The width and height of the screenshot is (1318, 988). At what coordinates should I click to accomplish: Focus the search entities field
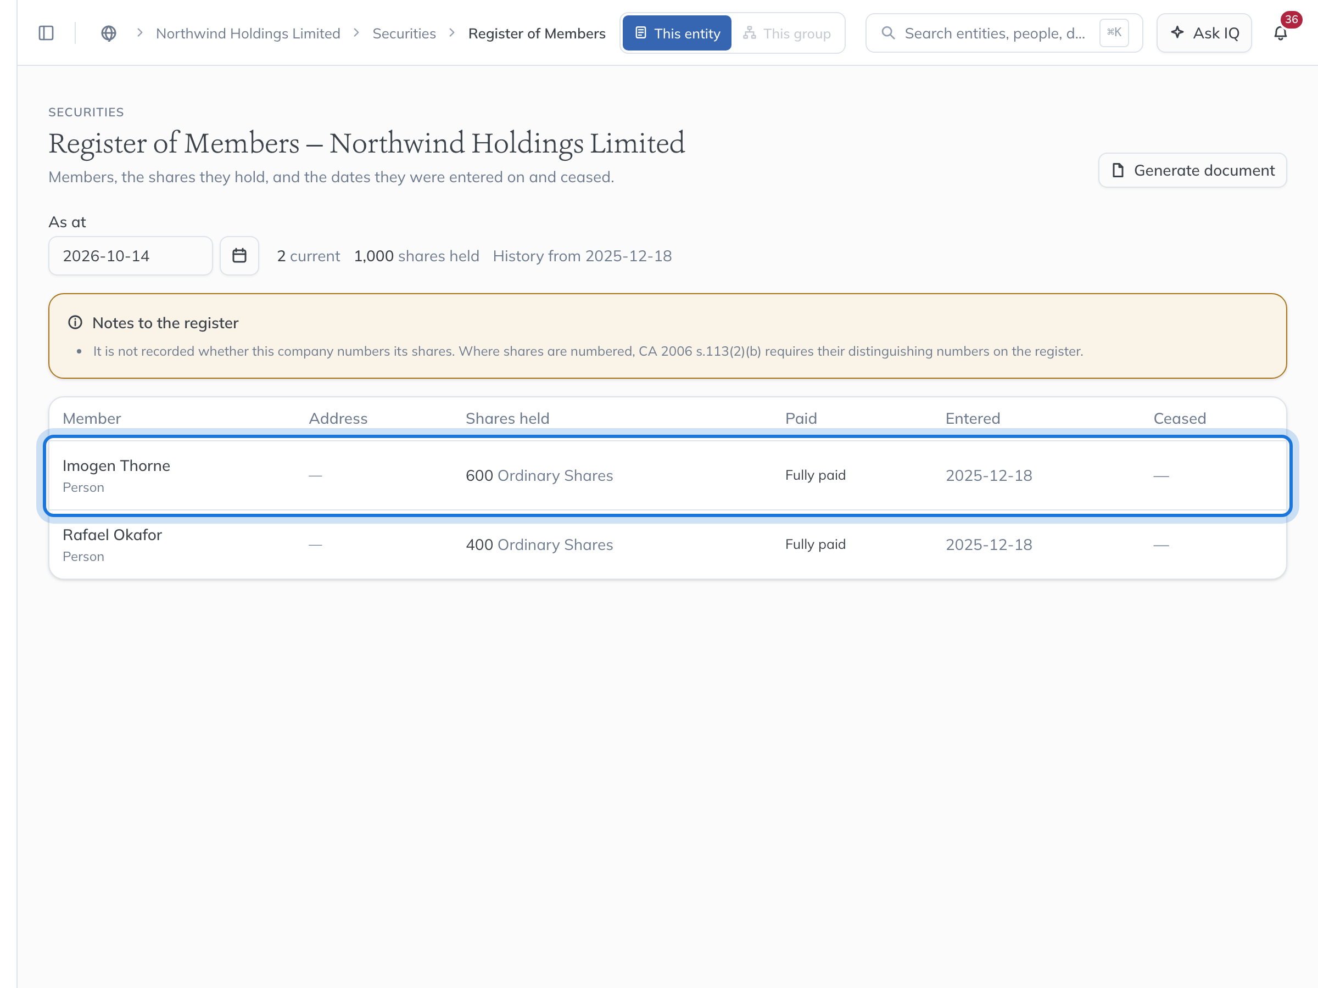click(x=1004, y=33)
